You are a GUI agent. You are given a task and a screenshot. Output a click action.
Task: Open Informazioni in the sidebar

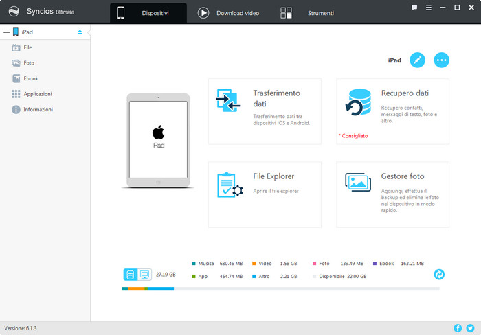pos(45,109)
